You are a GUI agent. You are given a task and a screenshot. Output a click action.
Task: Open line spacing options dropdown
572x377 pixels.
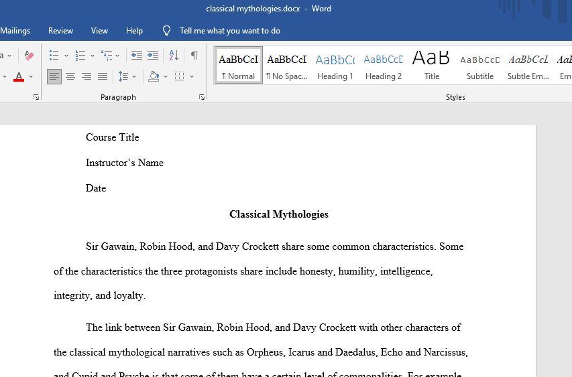(134, 76)
